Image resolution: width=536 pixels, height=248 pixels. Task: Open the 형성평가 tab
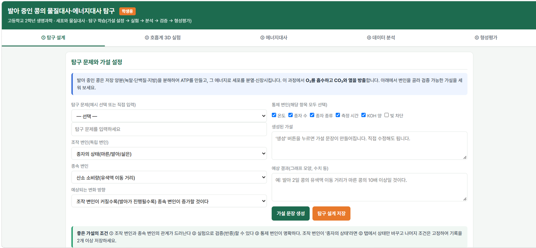pos(486,37)
